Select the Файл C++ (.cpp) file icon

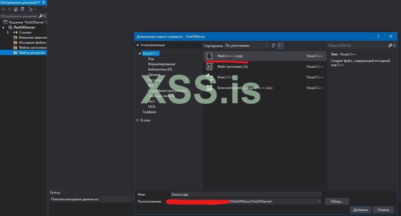tap(210, 56)
